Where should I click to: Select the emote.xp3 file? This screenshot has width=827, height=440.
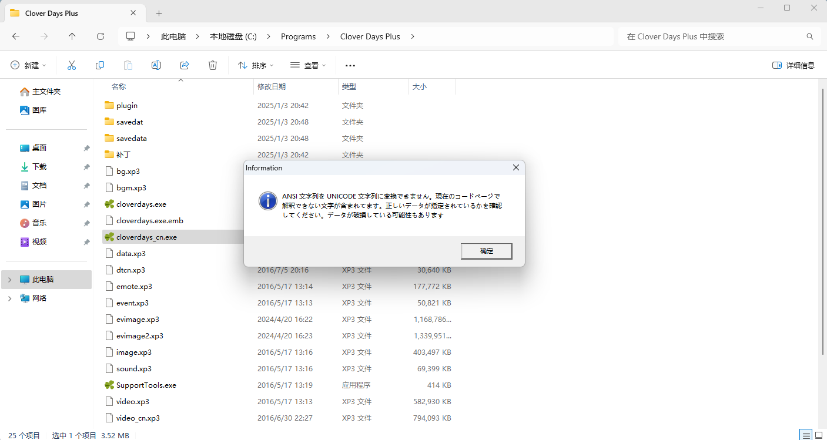click(x=134, y=287)
